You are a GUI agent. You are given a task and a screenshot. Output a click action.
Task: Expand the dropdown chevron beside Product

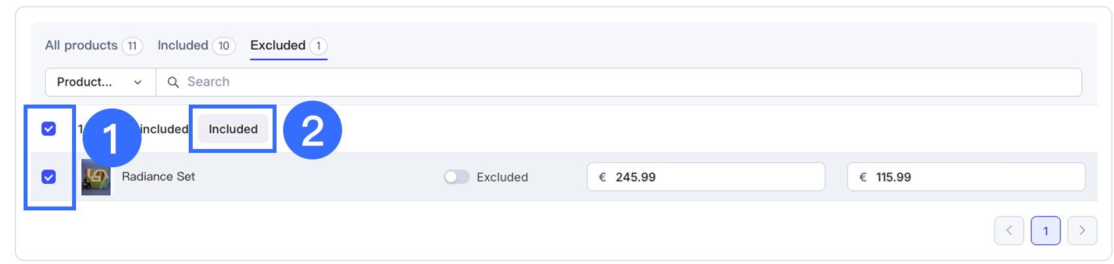pos(138,82)
